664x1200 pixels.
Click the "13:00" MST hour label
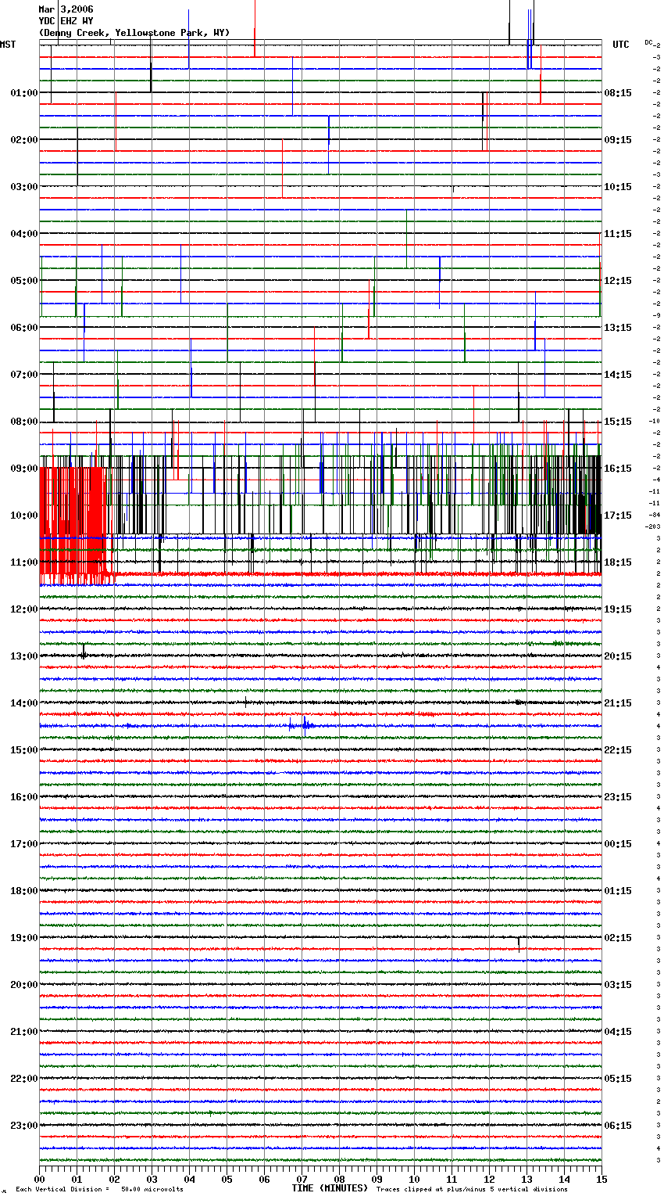[24, 656]
